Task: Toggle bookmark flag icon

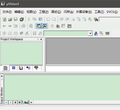Action: (73, 19)
